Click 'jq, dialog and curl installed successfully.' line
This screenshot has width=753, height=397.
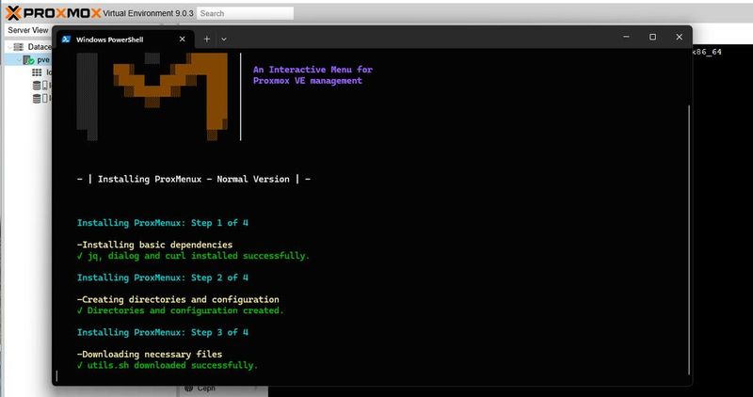pyautogui.click(x=194, y=256)
